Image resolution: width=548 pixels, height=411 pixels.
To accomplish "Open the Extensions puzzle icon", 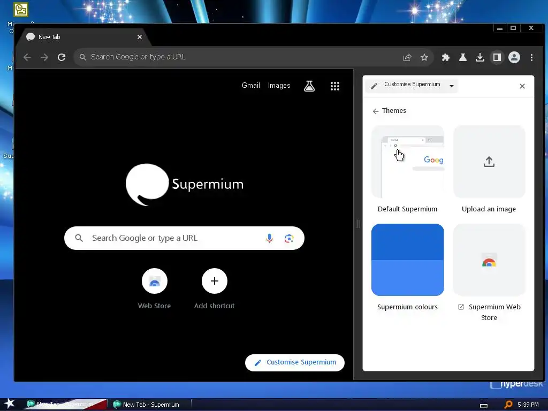I will 446,57.
